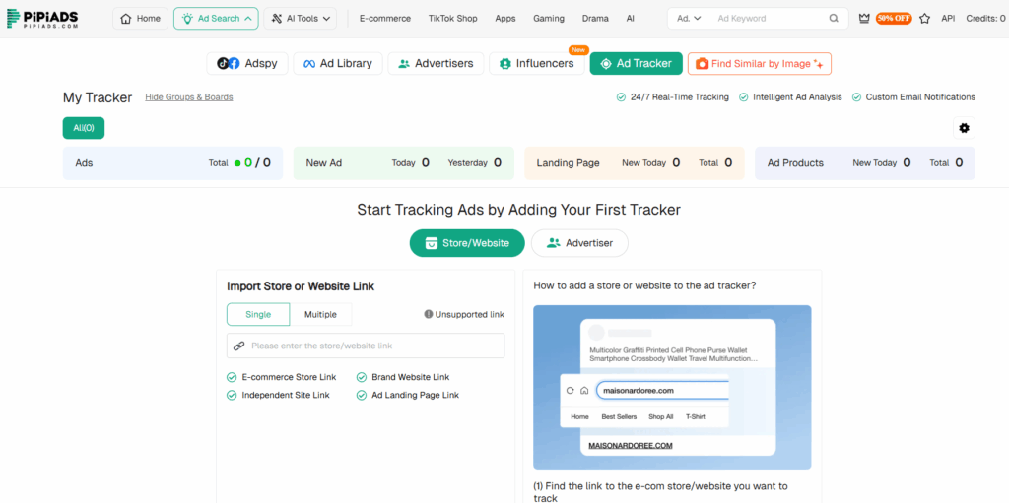Click 24/7 Real-Time Tracking check icon
This screenshot has height=503, width=1009.
621,97
